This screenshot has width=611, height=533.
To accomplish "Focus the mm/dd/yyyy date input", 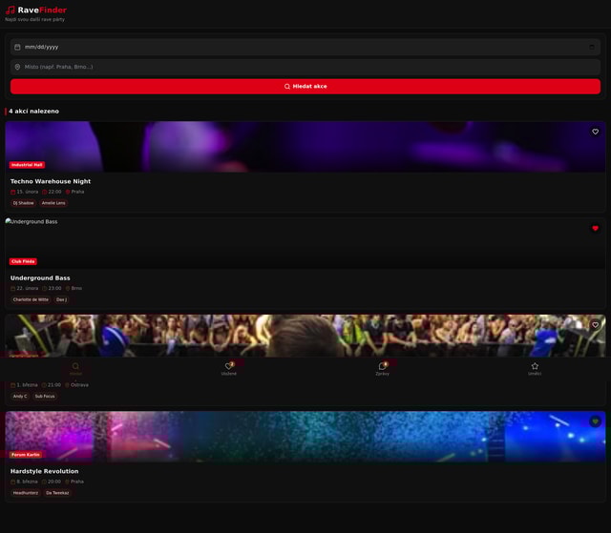I will pos(305,47).
